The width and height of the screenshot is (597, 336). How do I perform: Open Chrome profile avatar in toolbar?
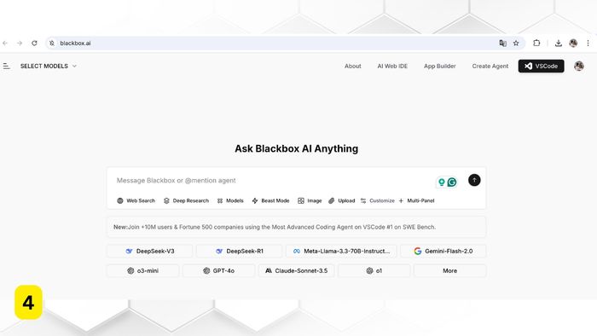pyautogui.click(x=573, y=43)
